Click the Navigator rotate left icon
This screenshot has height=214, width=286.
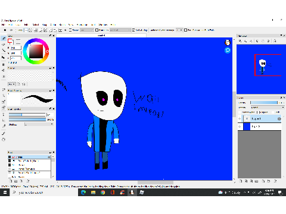click(257, 41)
